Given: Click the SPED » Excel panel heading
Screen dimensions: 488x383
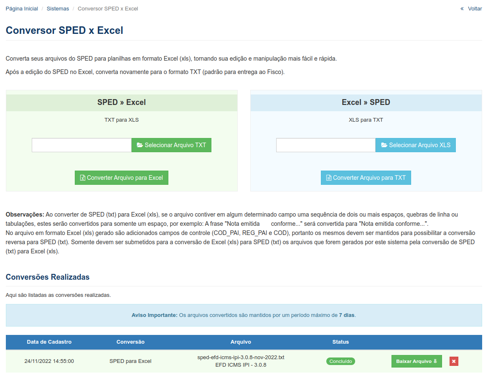Looking at the screenshot, I should click(x=122, y=102).
